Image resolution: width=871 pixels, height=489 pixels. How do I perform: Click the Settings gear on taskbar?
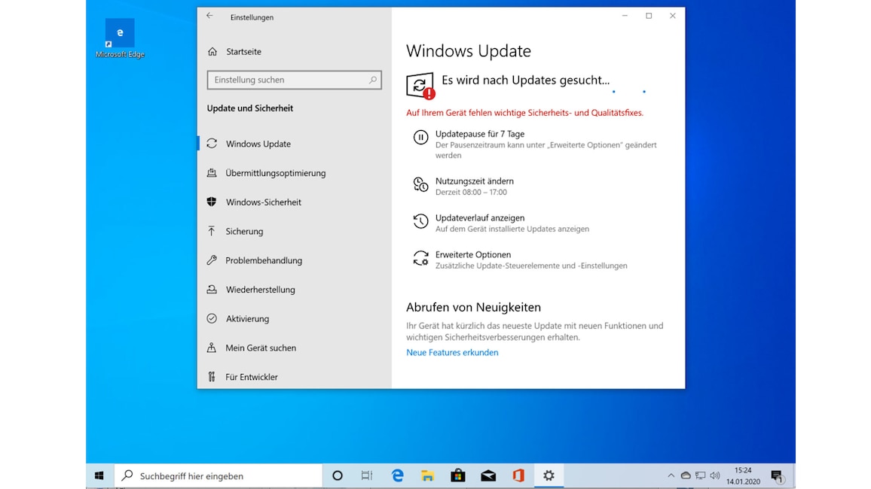[x=549, y=475]
